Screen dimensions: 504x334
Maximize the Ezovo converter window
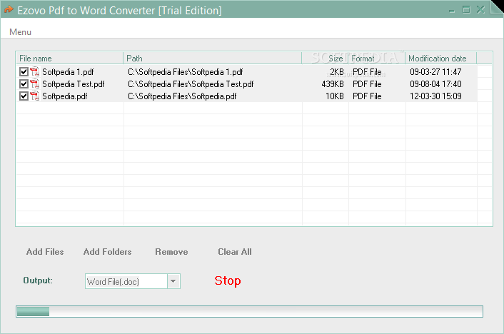point(466,10)
